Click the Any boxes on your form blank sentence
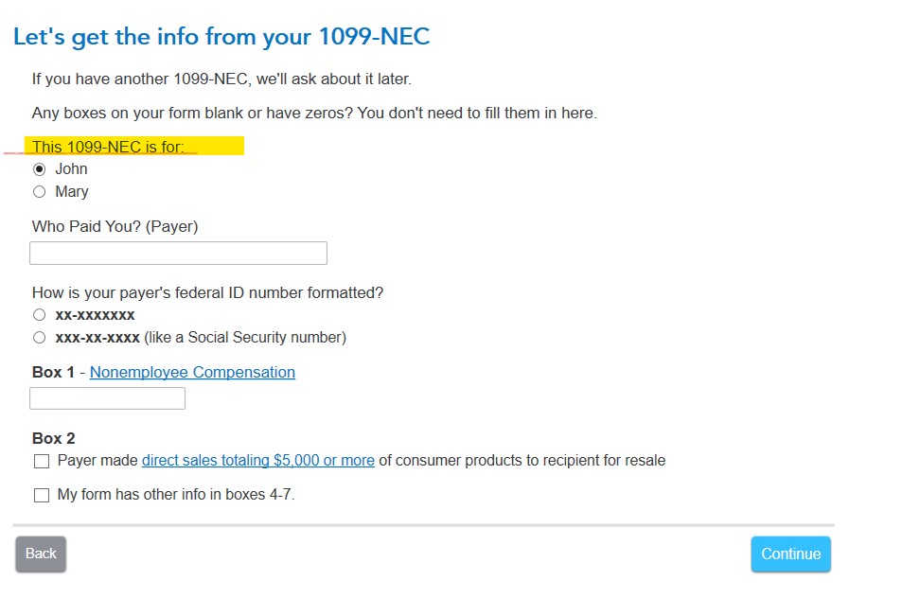The height and width of the screenshot is (598, 902). coord(314,114)
